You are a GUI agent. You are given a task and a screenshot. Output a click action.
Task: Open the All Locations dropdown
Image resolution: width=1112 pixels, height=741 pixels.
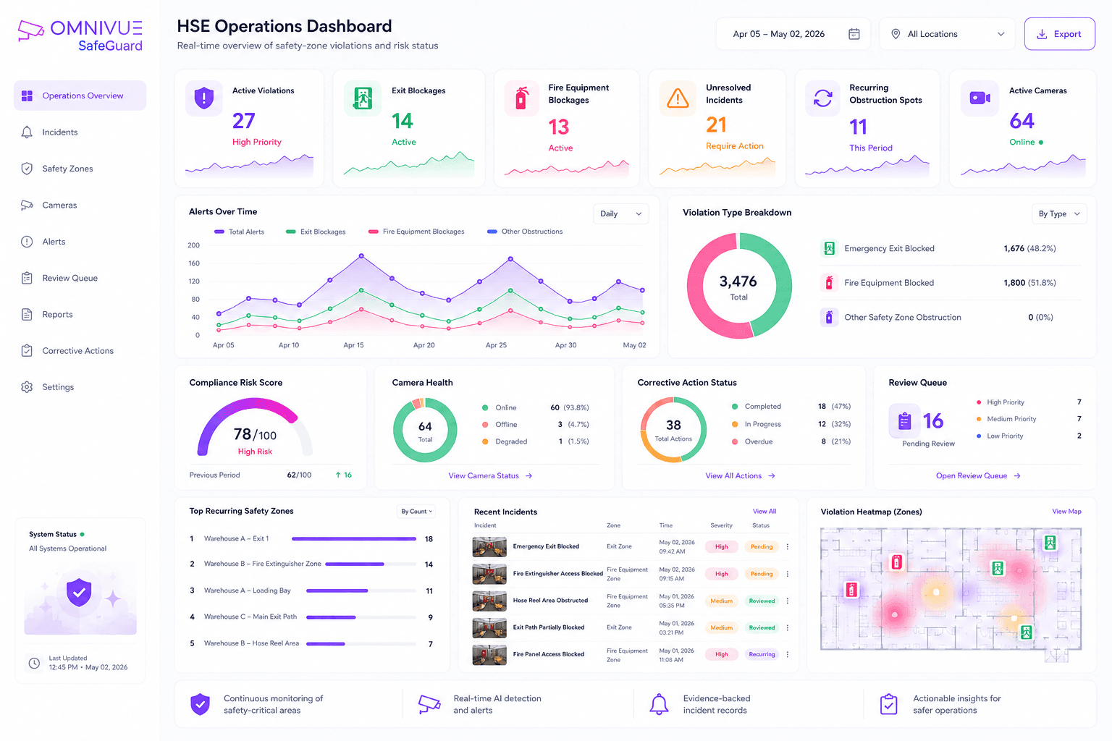click(947, 34)
